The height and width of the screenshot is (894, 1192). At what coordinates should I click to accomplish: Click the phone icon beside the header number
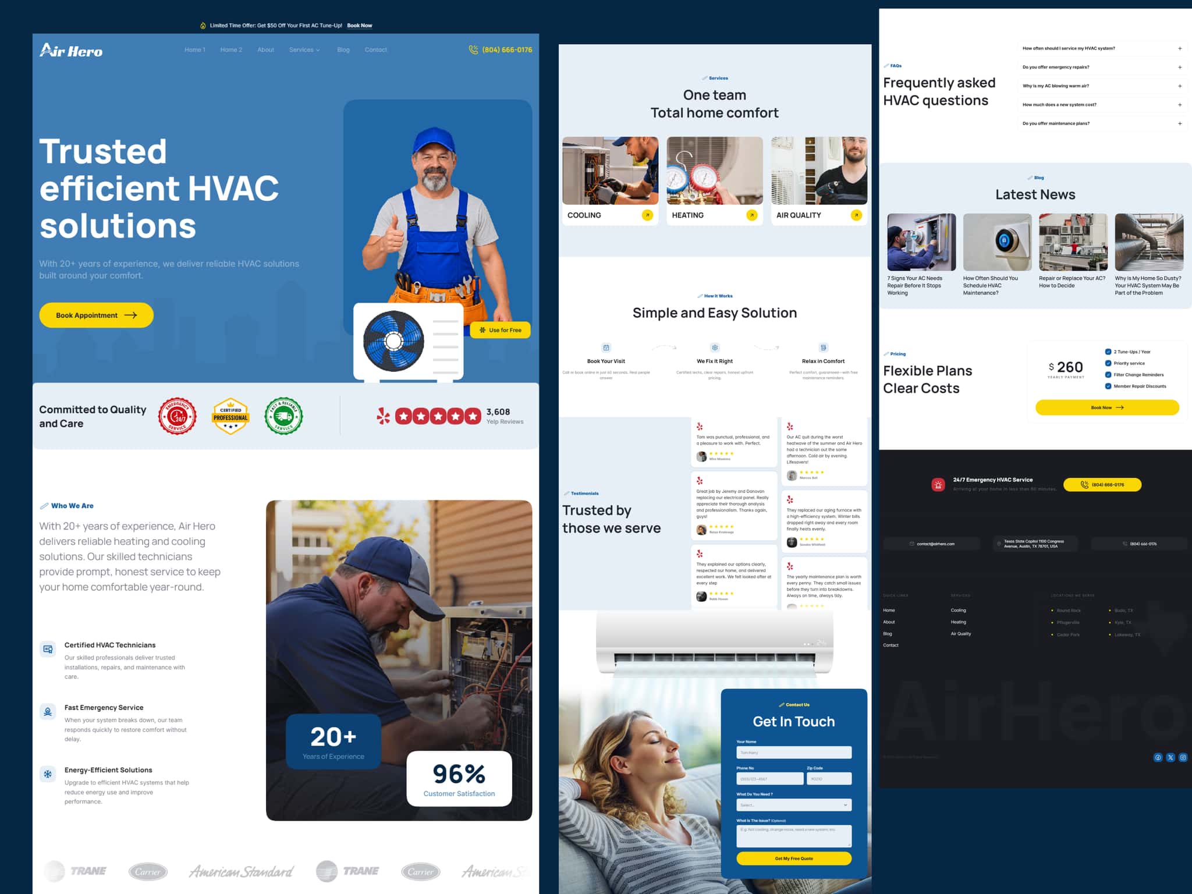[x=473, y=49]
